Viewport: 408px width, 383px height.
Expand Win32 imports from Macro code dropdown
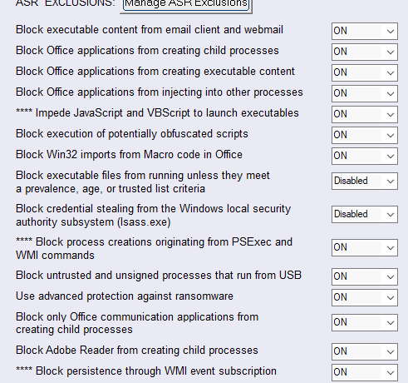click(365, 156)
